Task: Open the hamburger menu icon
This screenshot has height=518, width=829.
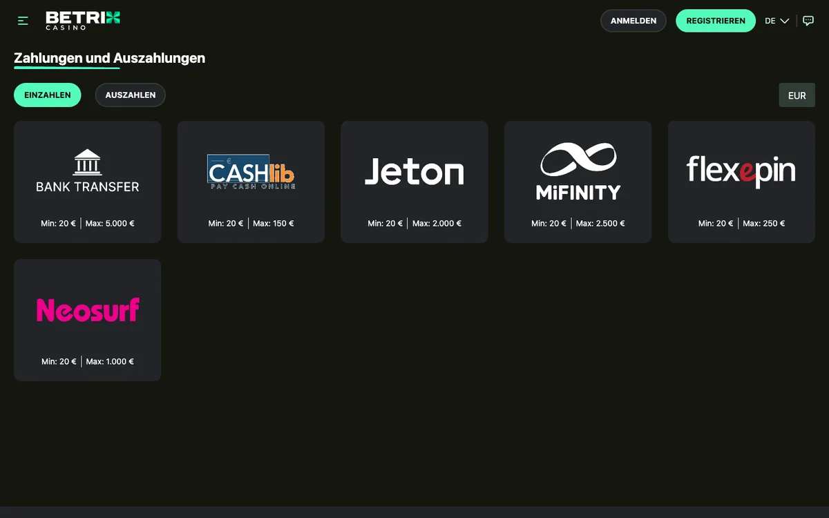Action: point(23,21)
